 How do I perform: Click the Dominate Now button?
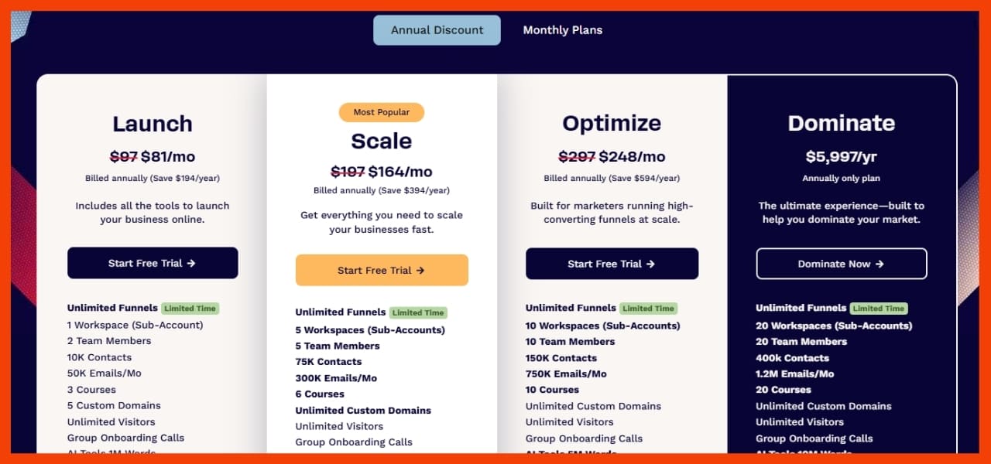tap(842, 263)
